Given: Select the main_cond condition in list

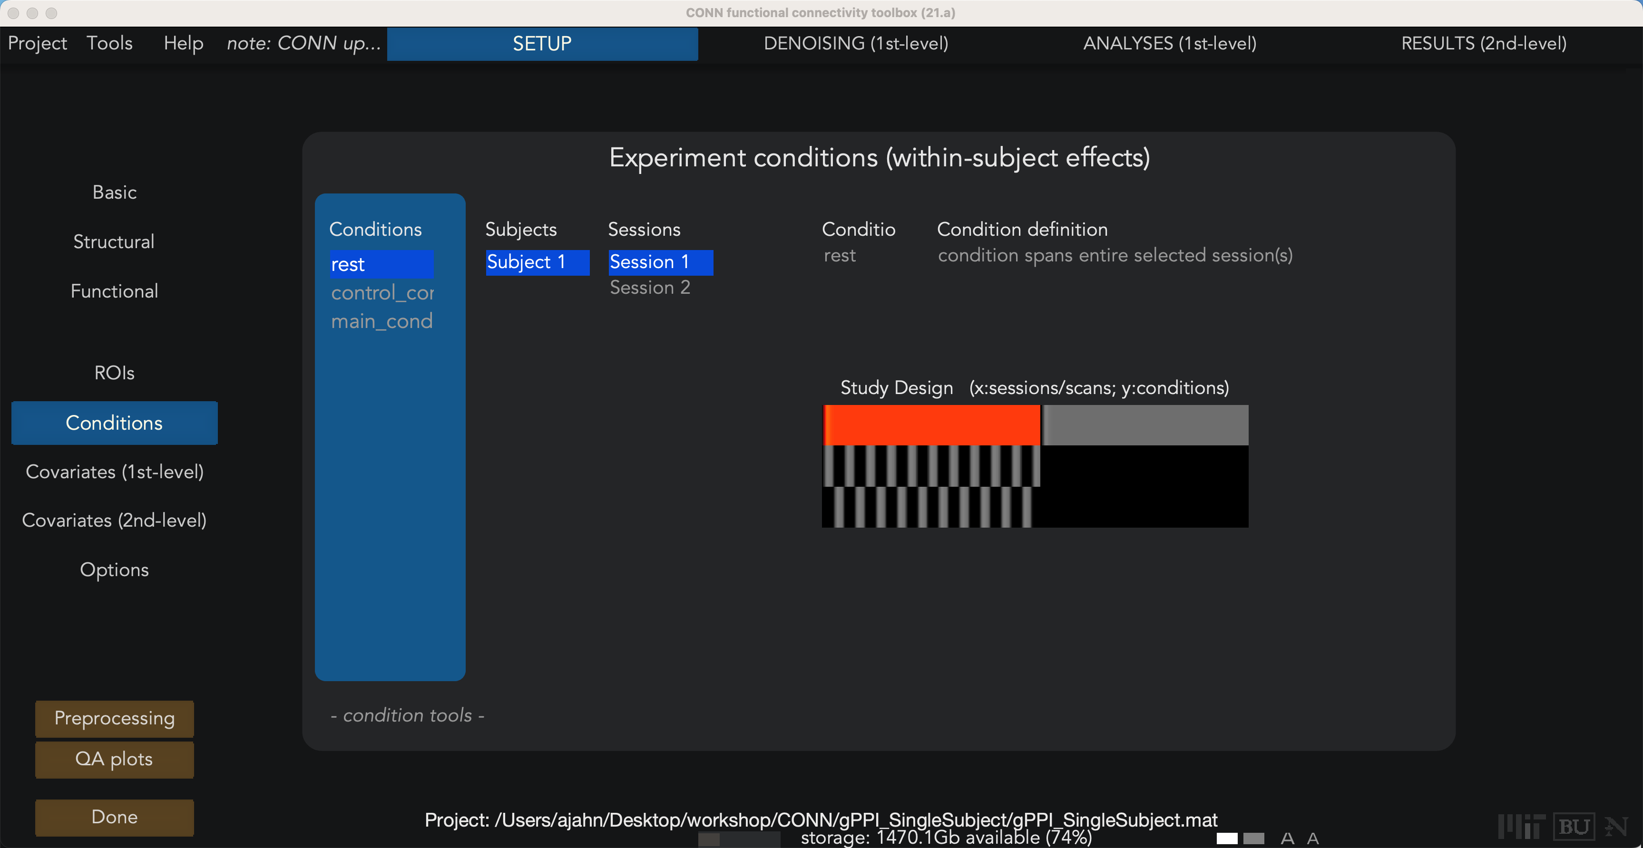Looking at the screenshot, I should pyautogui.click(x=382, y=320).
